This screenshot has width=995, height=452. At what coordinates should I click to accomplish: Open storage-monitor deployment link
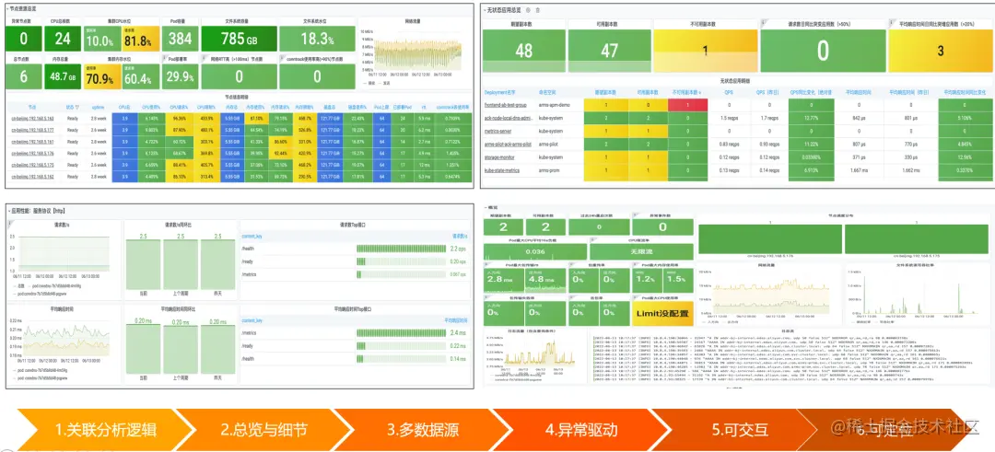[498, 156]
